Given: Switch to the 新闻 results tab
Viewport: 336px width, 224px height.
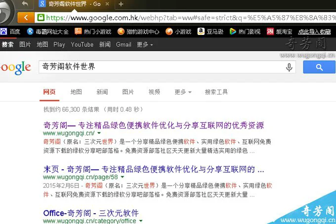Looking at the screenshot, I should click(102, 92).
